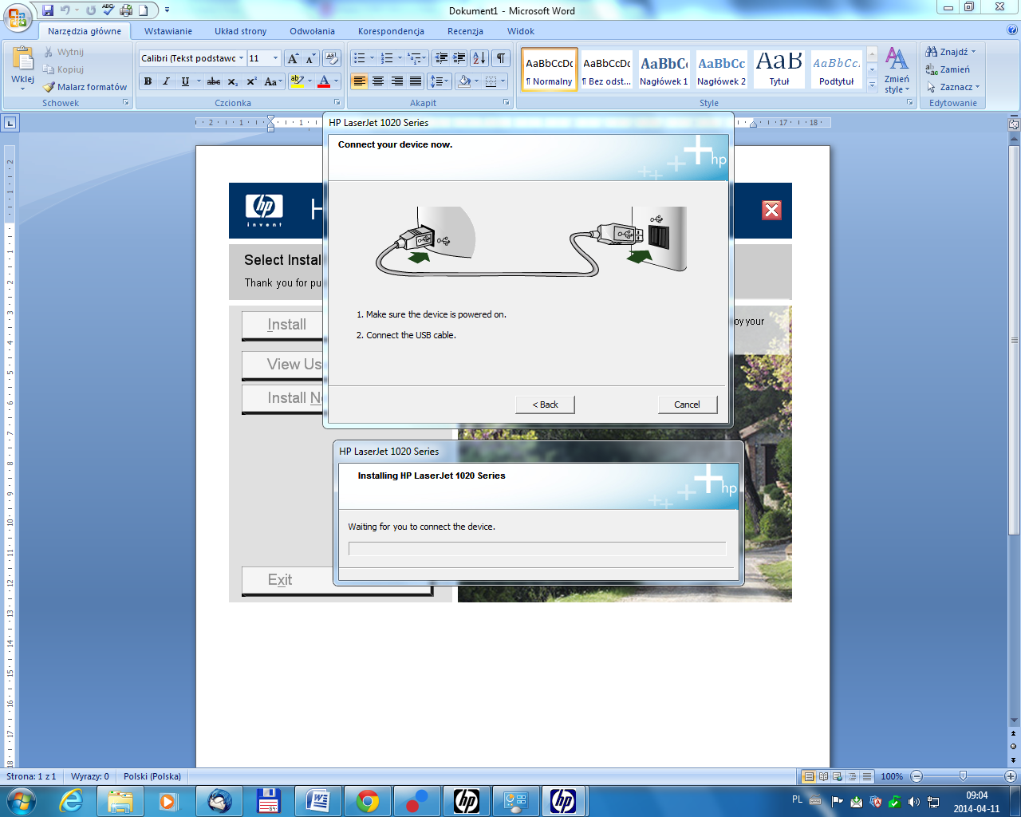Click Install button in HP installer
Viewport: 1021px width, 817px height.
(283, 325)
